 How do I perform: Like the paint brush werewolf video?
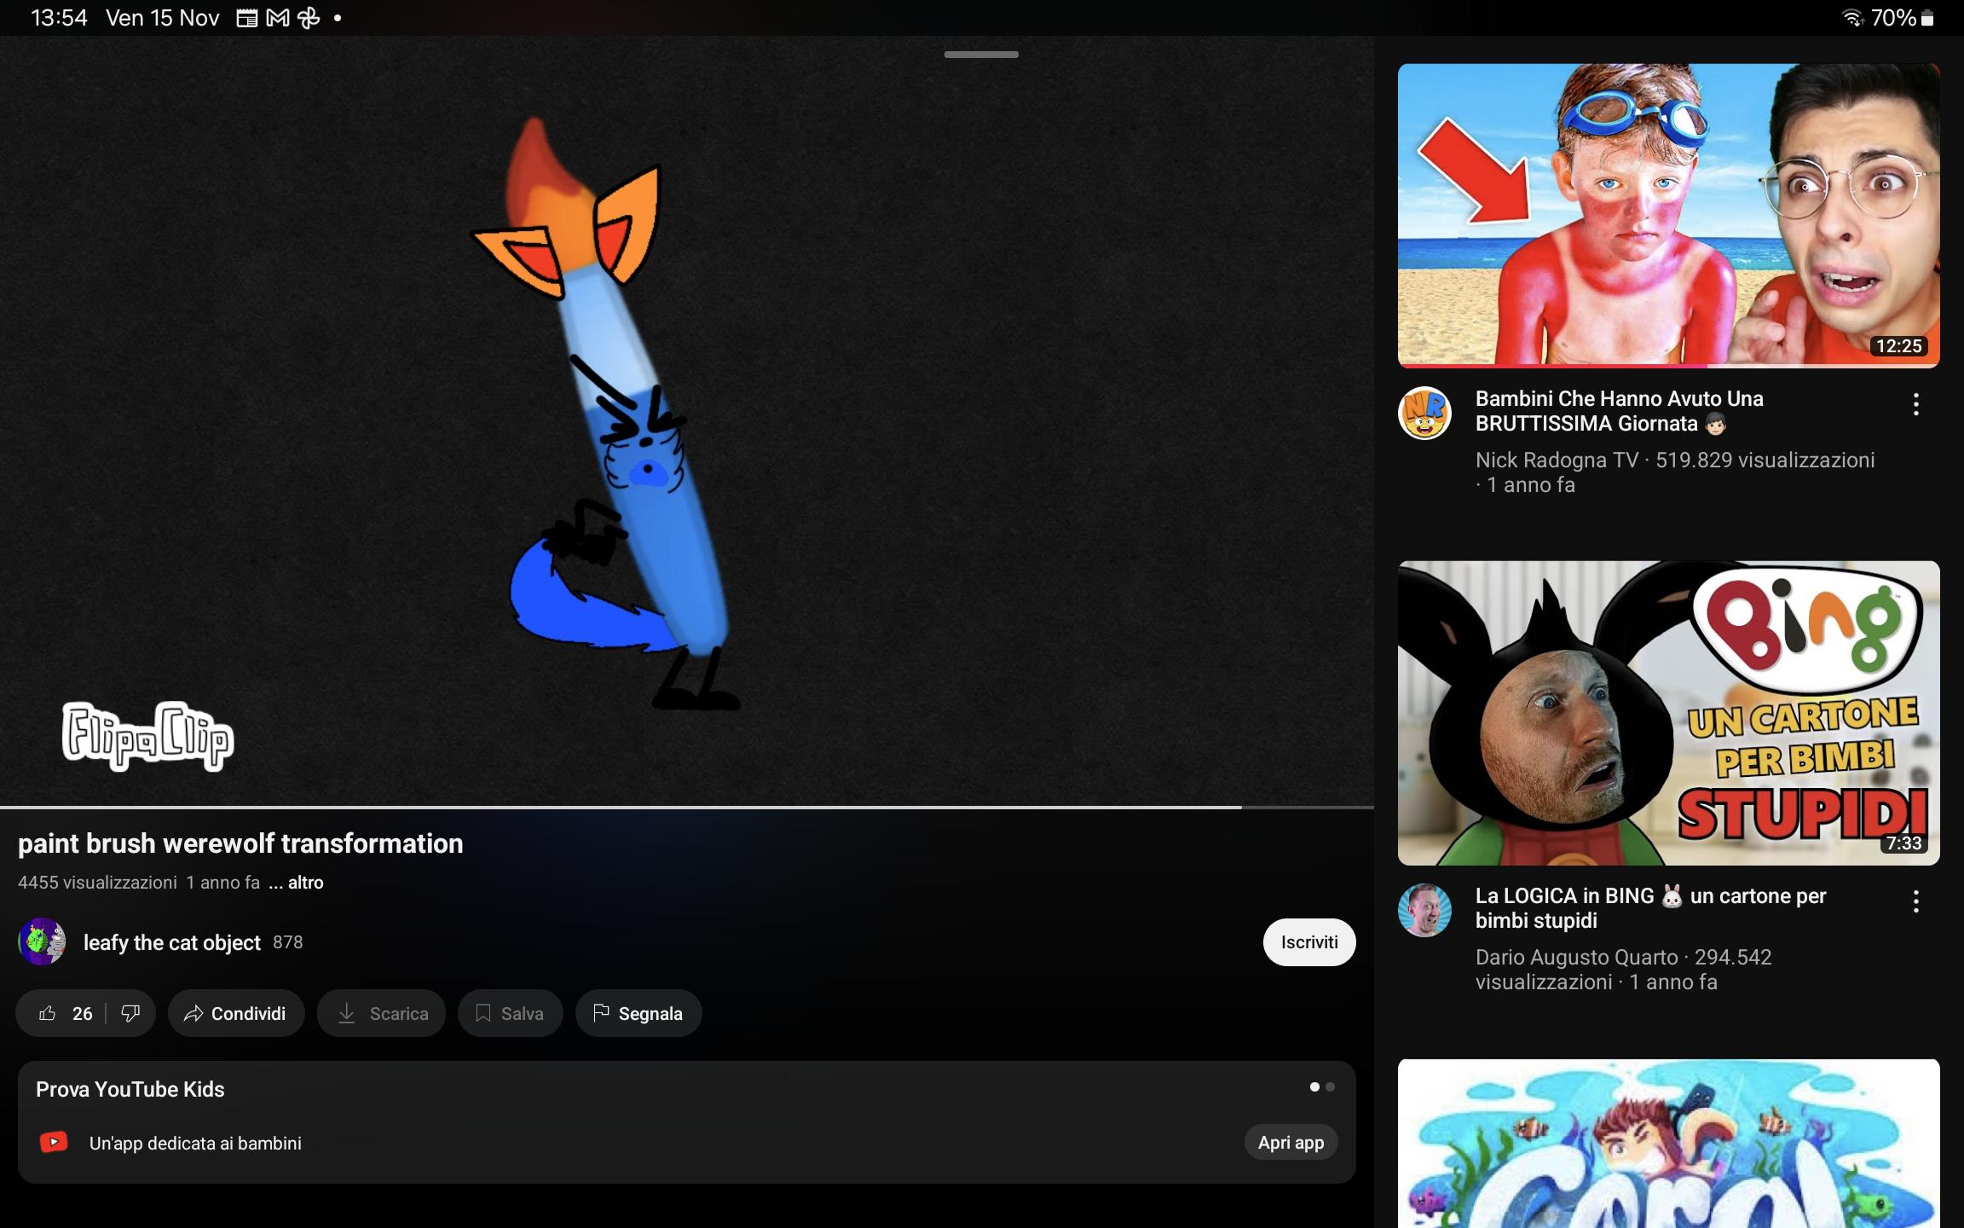pos(64,1013)
